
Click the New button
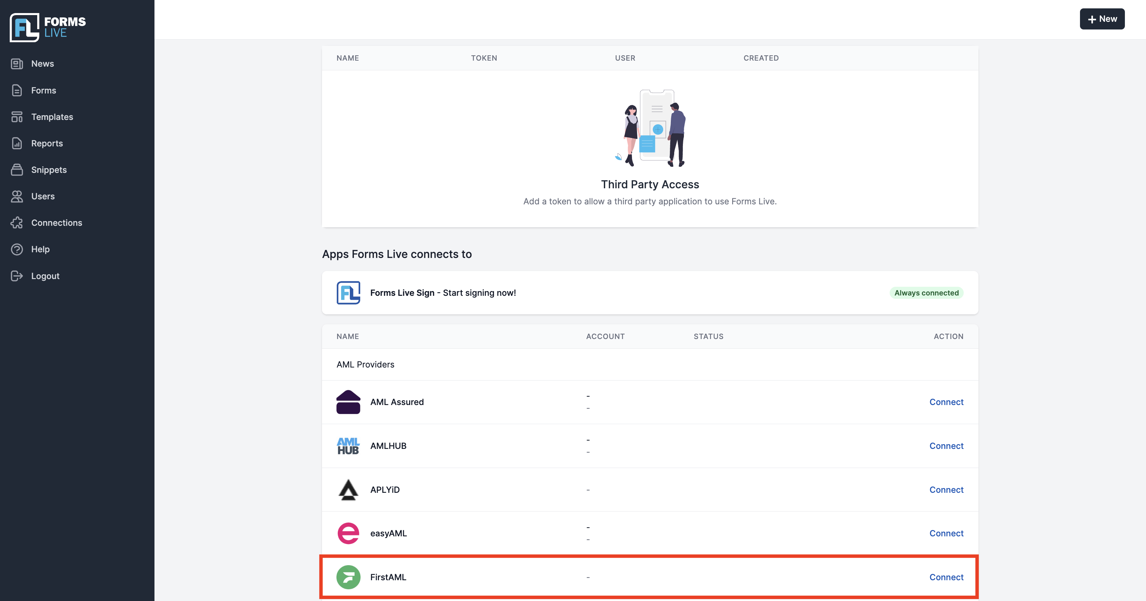tap(1102, 19)
